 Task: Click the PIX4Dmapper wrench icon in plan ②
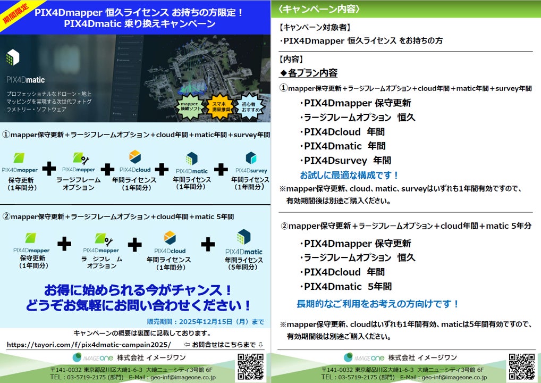[x=104, y=239]
